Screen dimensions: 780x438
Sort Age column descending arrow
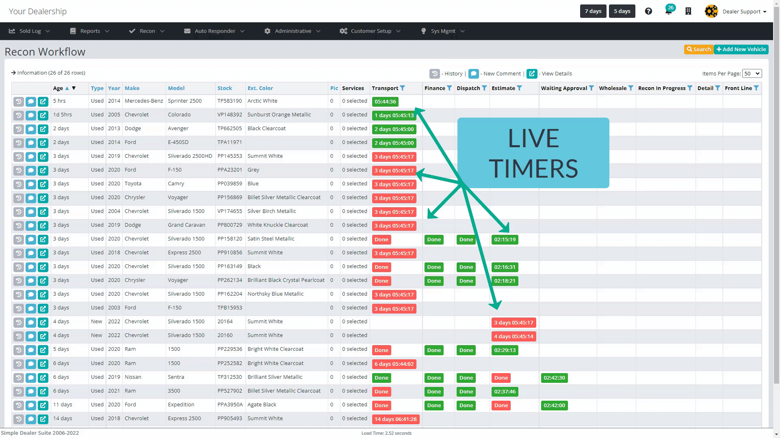point(74,88)
